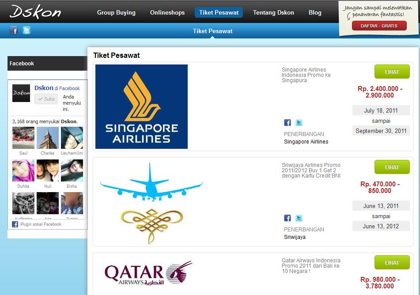The image size is (420, 295).
Task: Share Sriwijaya promo via Twitter icon
Action: [x=299, y=218]
